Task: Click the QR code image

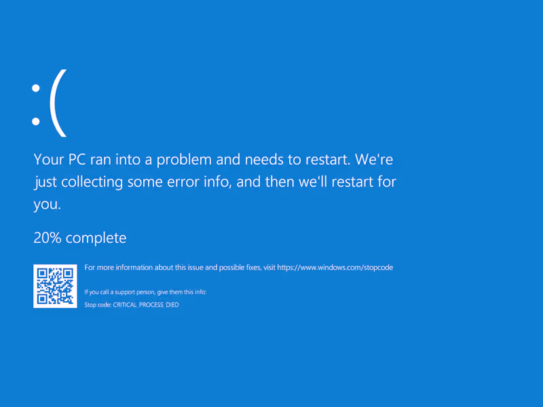Action: coord(55,286)
